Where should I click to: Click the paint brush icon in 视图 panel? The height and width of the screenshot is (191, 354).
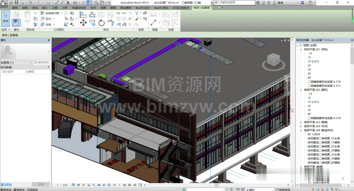[137, 19]
